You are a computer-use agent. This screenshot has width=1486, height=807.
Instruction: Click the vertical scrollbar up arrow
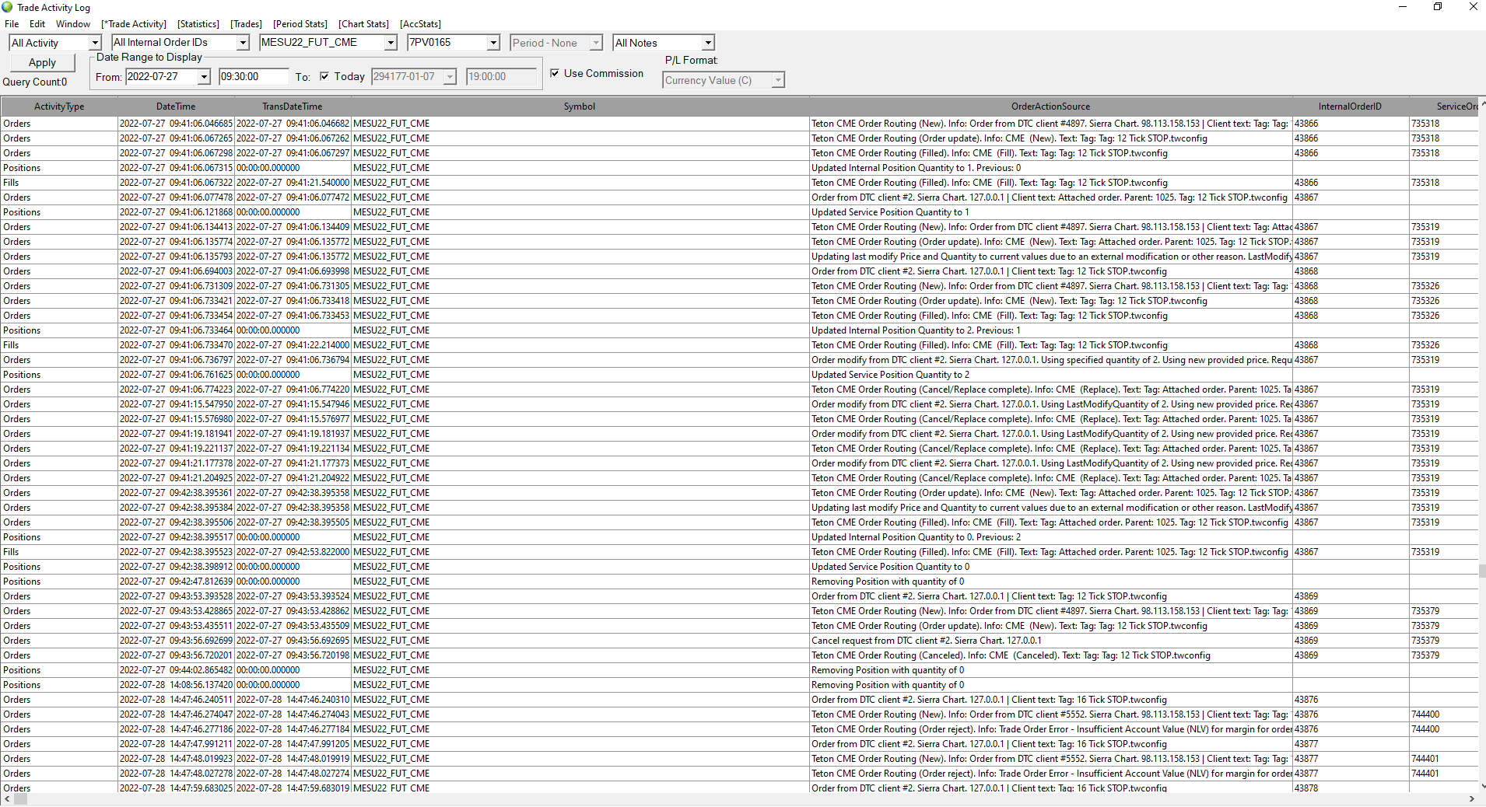(x=1482, y=104)
